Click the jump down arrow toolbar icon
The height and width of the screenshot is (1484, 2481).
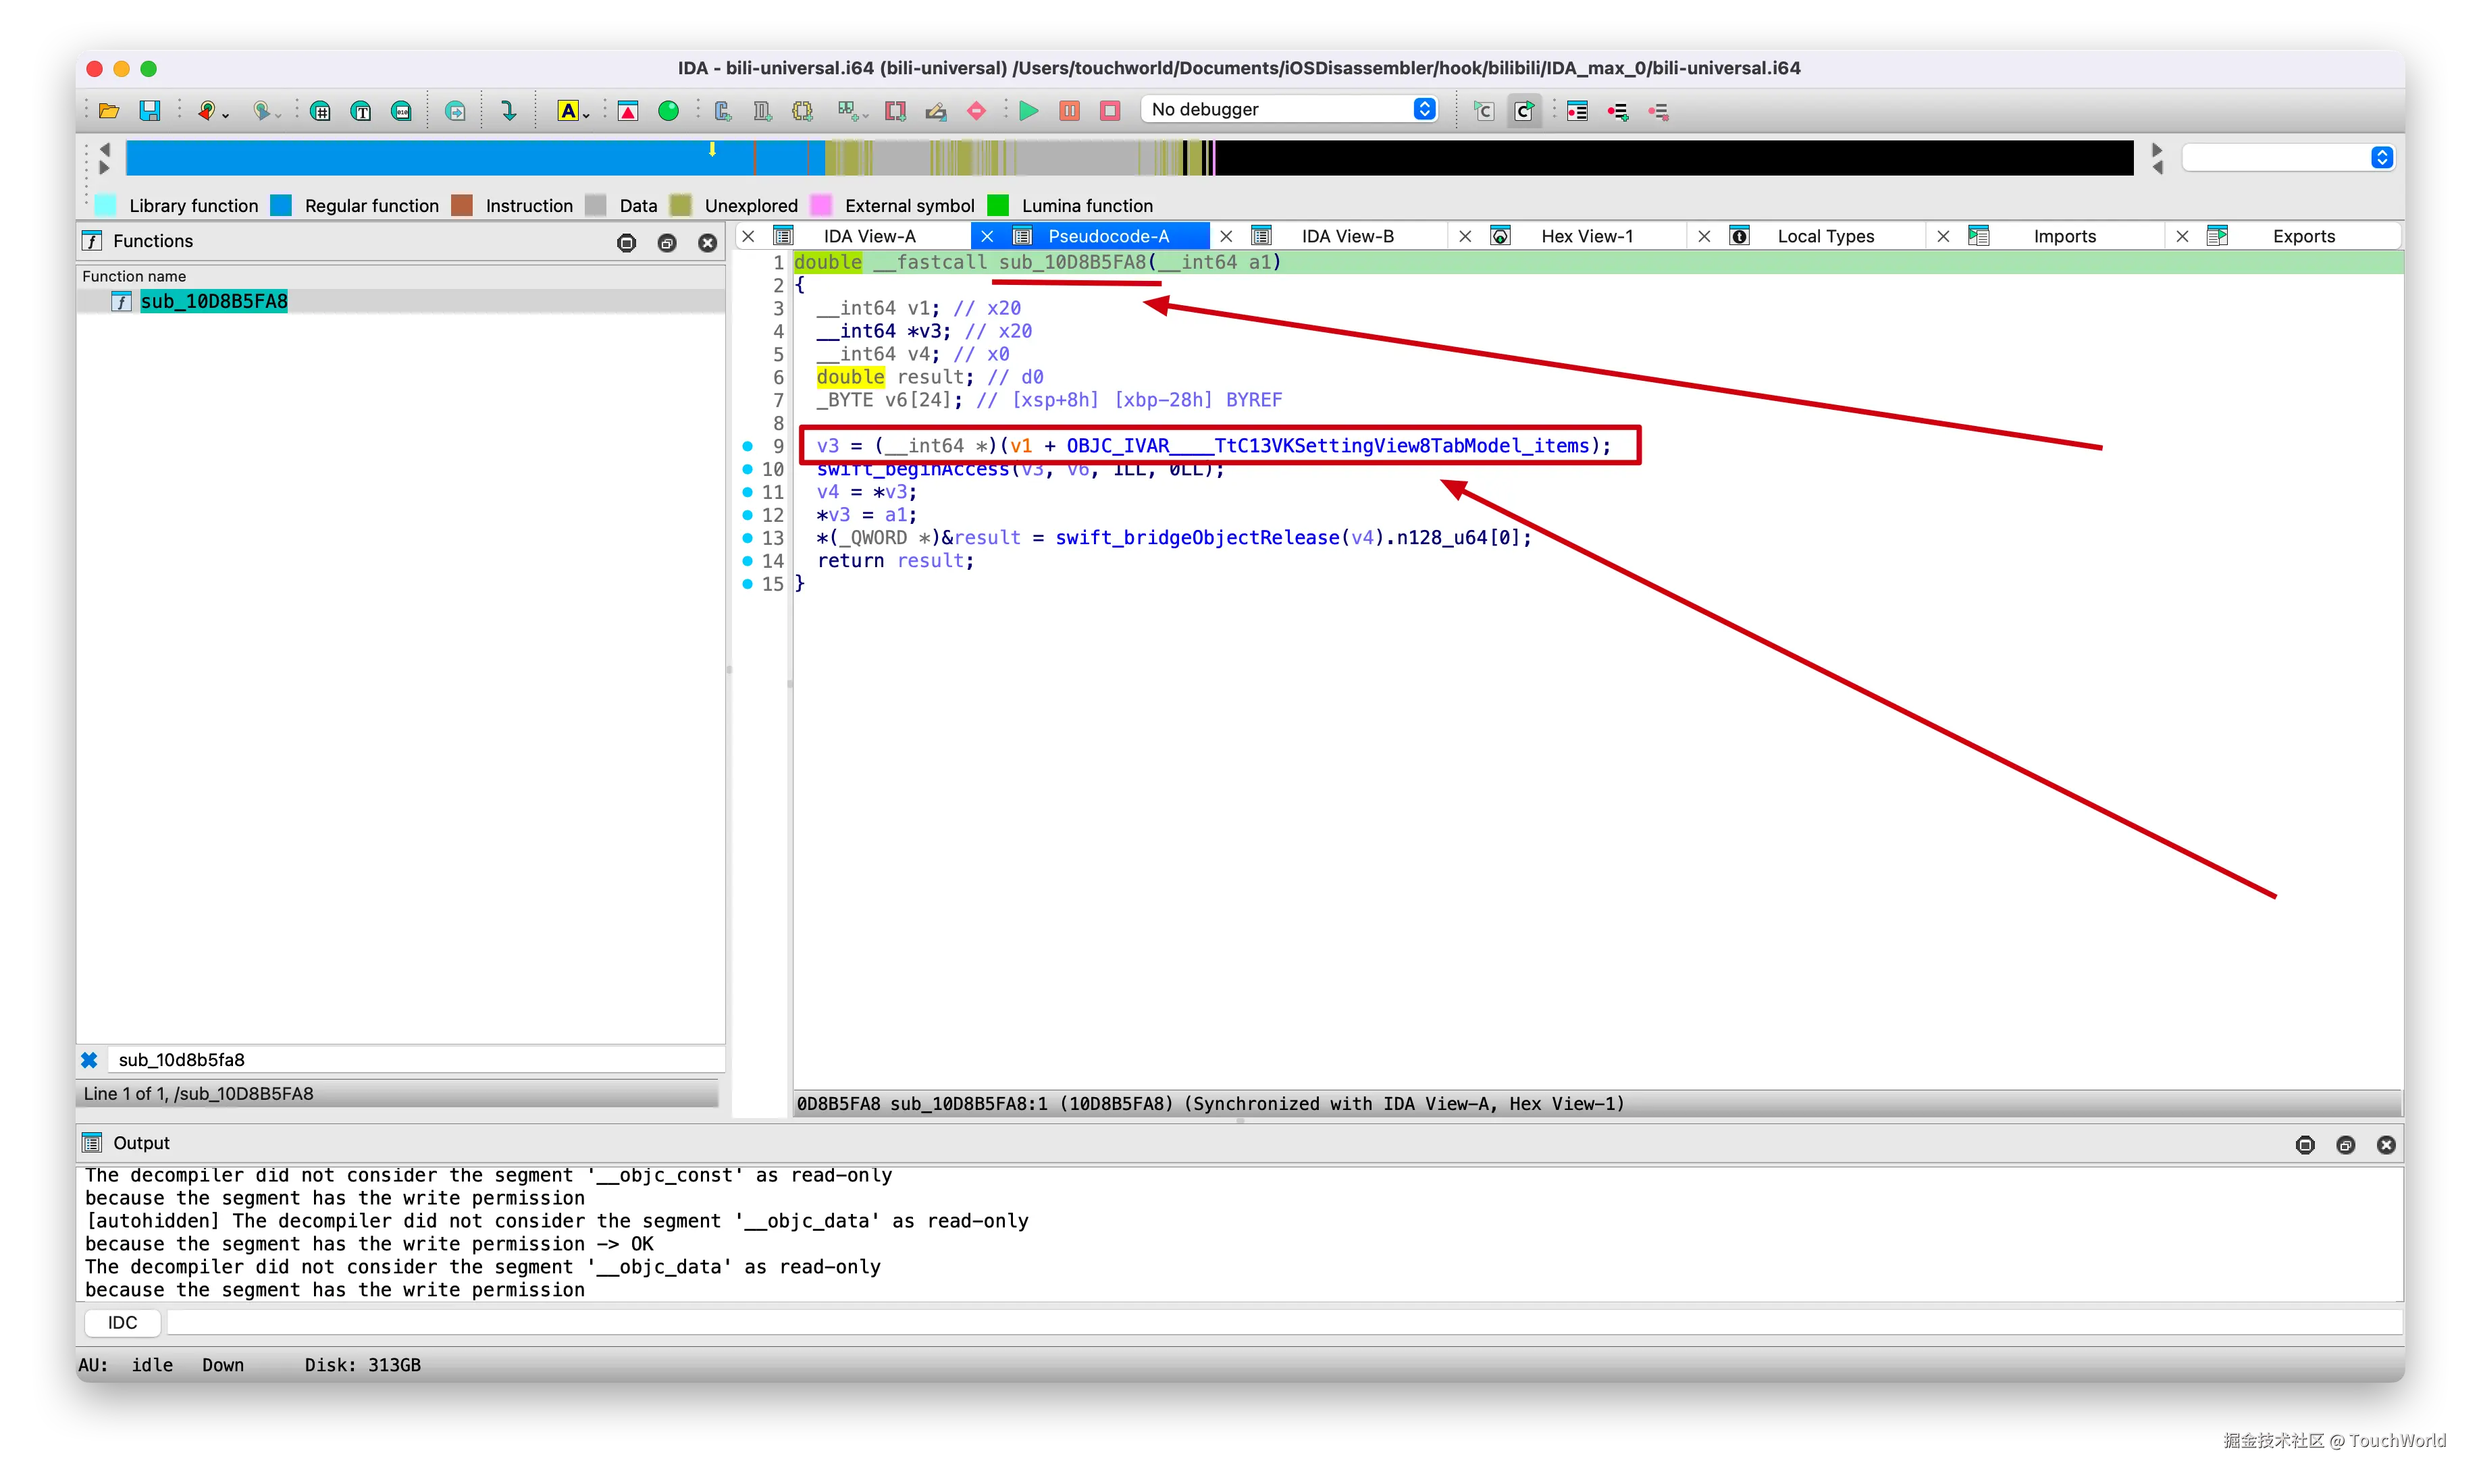[x=509, y=111]
